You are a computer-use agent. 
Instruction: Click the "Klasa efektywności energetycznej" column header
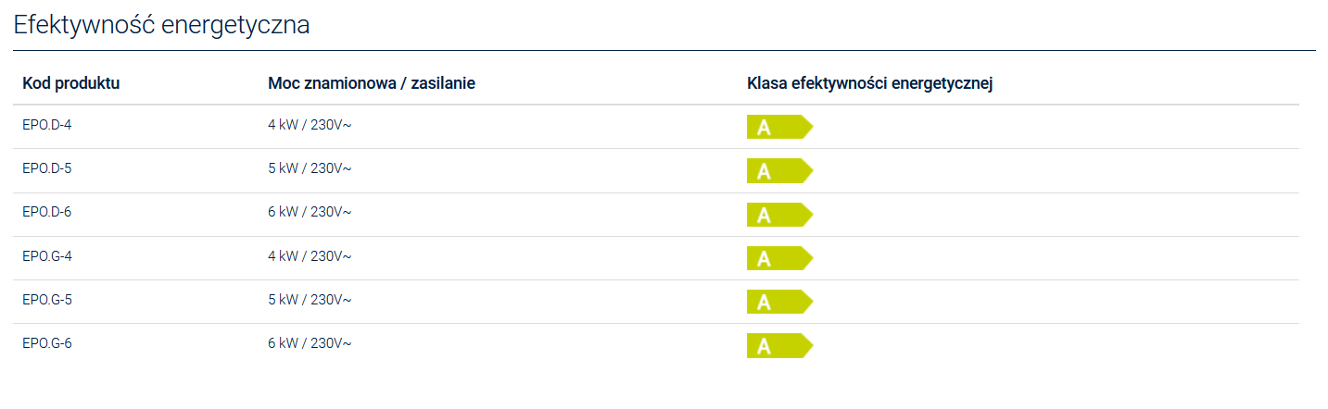tap(870, 83)
